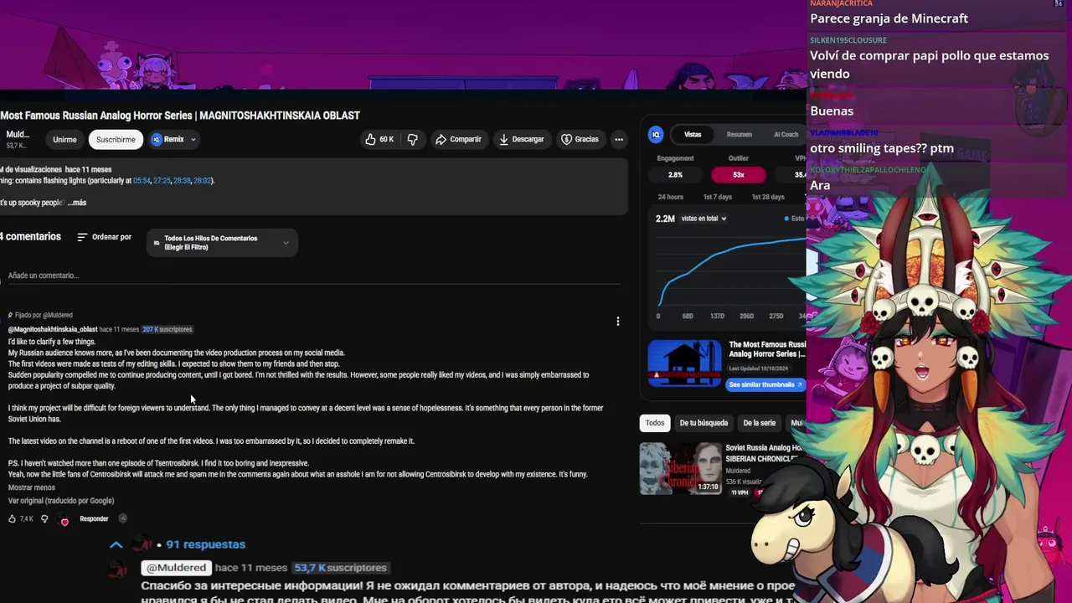Screen dimensions: 1072x603
Task: Select the De tu búsqueda chip
Action: [x=703, y=423]
